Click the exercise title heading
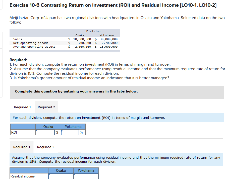Viewport: 227px width, 187px height. (113, 5)
